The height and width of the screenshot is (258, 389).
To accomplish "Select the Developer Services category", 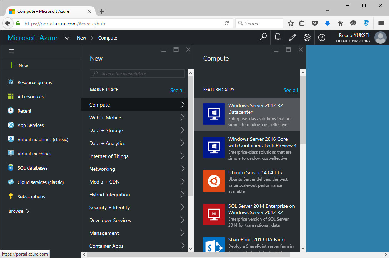I will 134,220.
